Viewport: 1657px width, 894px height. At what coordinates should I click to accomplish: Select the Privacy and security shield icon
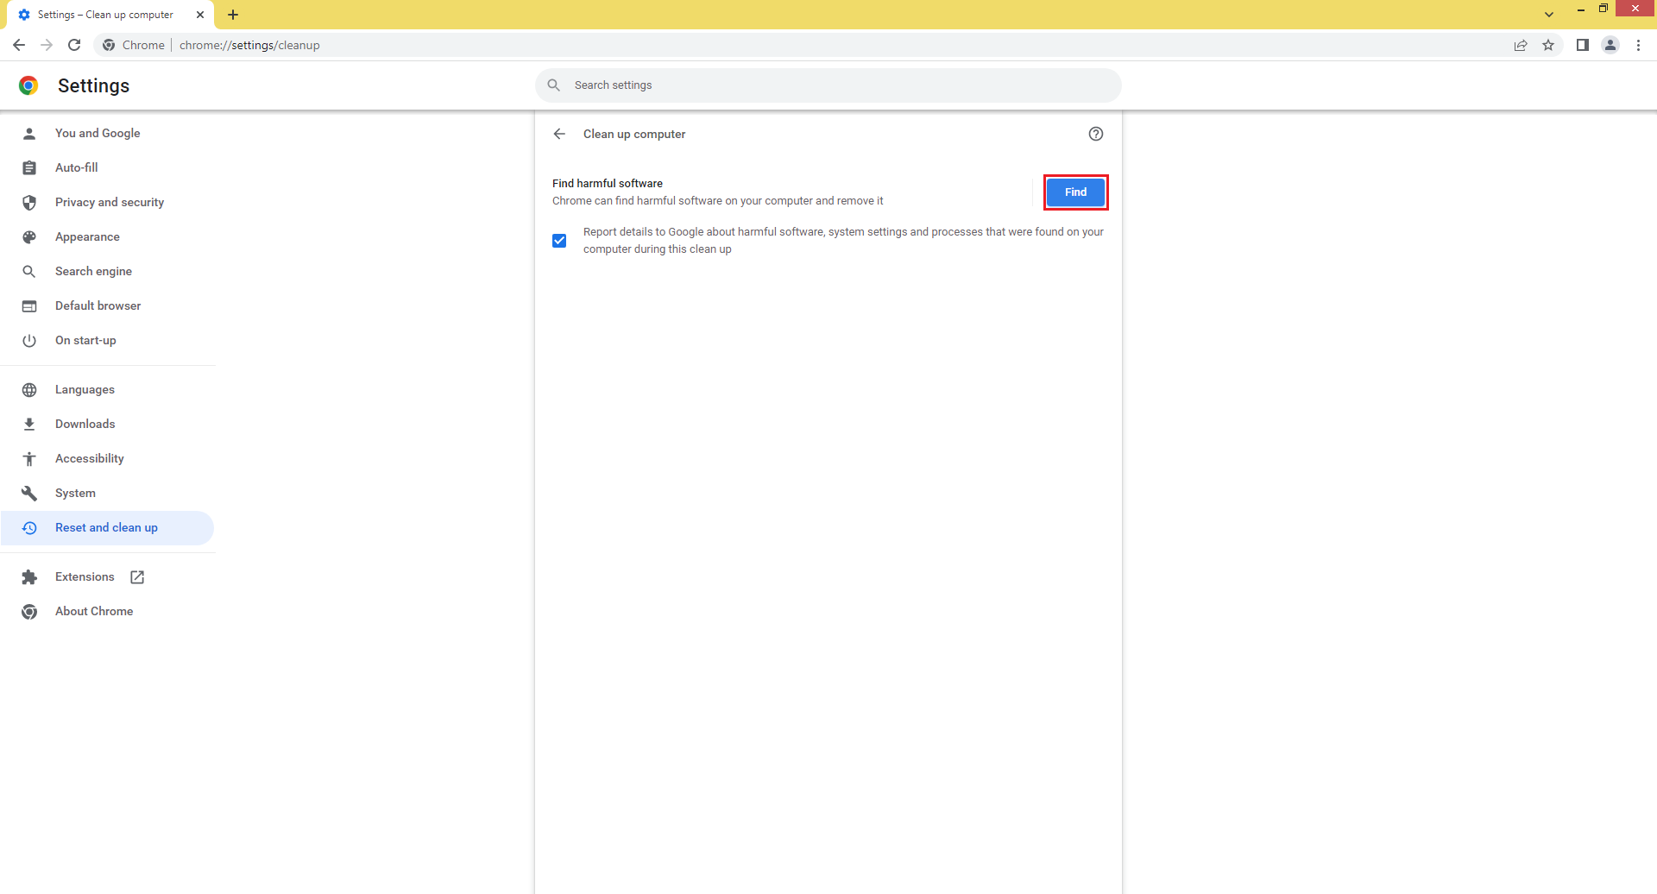point(29,202)
